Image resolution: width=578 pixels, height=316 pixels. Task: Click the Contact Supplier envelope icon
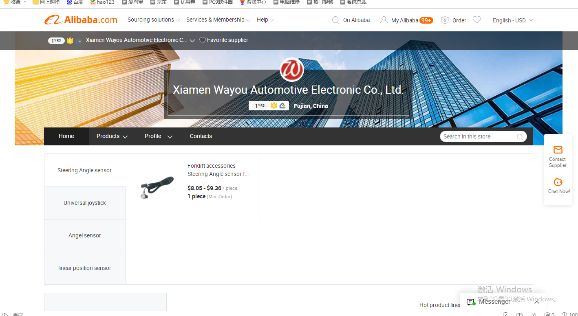coord(558,149)
